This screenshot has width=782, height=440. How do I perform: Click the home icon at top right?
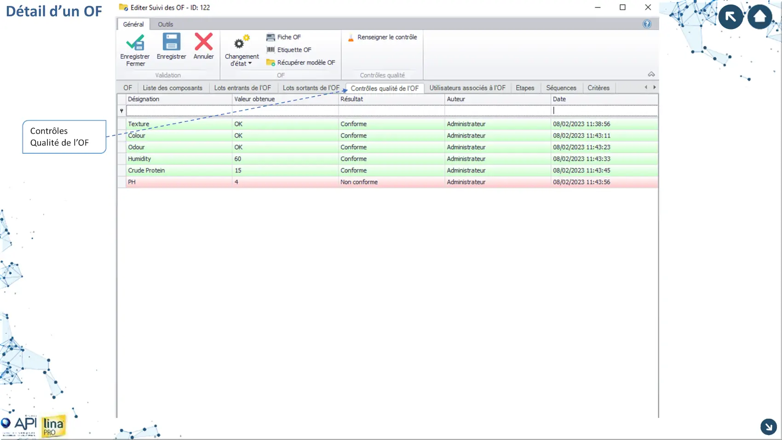click(759, 17)
